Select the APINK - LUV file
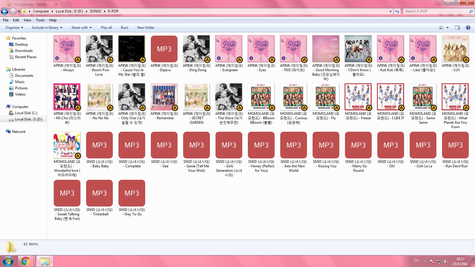Viewport: 475px width, 267px height. [x=455, y=54]
